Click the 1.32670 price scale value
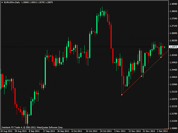Image resolution: width=178 pixels, height=133 pixels. (173, 99)
